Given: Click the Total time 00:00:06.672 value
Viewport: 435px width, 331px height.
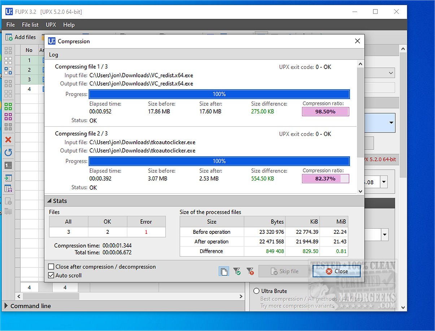Looking at the screenshot, I should point(117,252).
